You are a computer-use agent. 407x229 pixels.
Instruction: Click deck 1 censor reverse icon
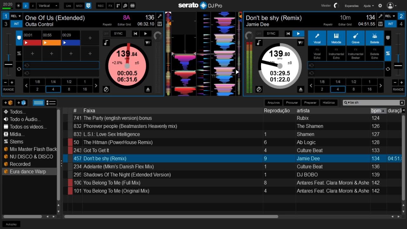tap(148, 42)
